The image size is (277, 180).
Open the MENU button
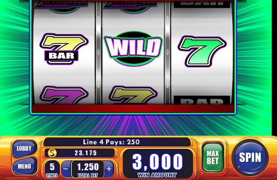click(x=24, y=166)
